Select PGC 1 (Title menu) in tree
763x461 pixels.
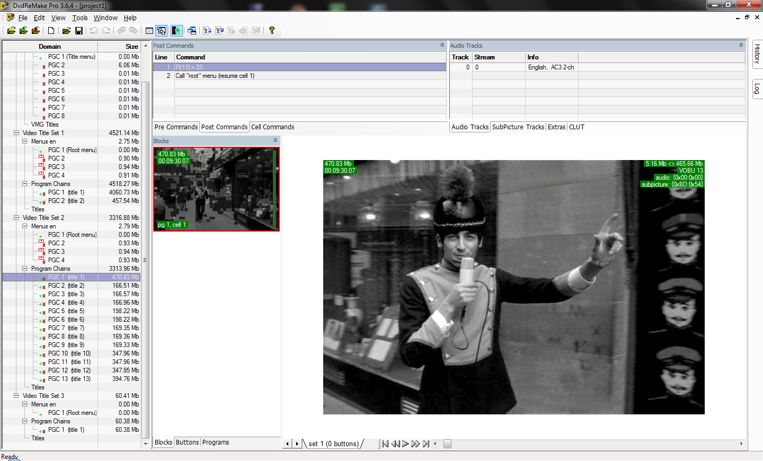click(x=72, y=57)
